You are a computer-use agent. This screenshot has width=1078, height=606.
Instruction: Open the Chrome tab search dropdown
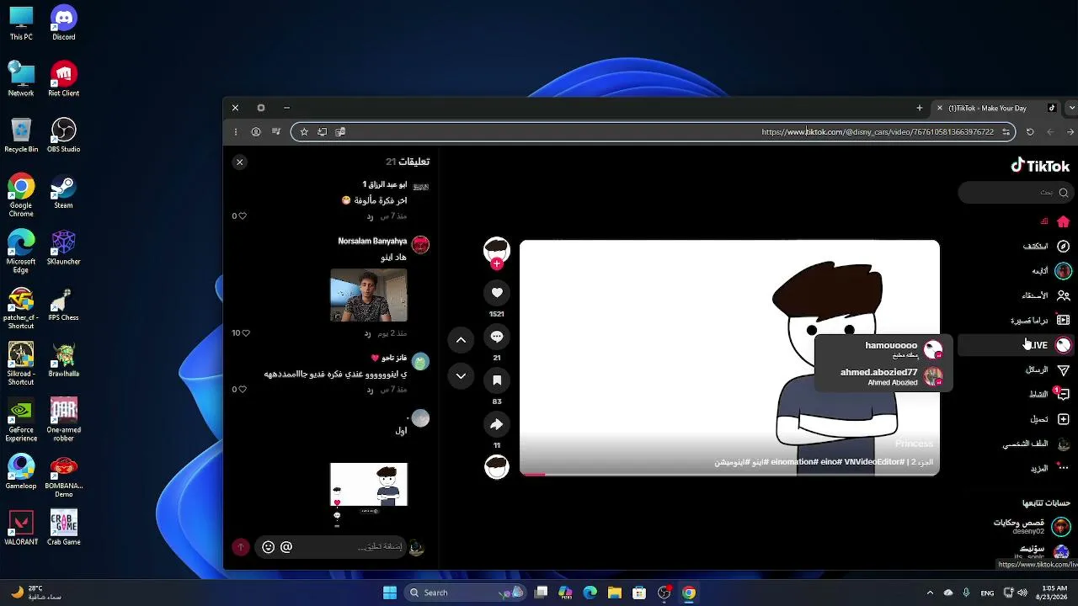coord(1071,108)
